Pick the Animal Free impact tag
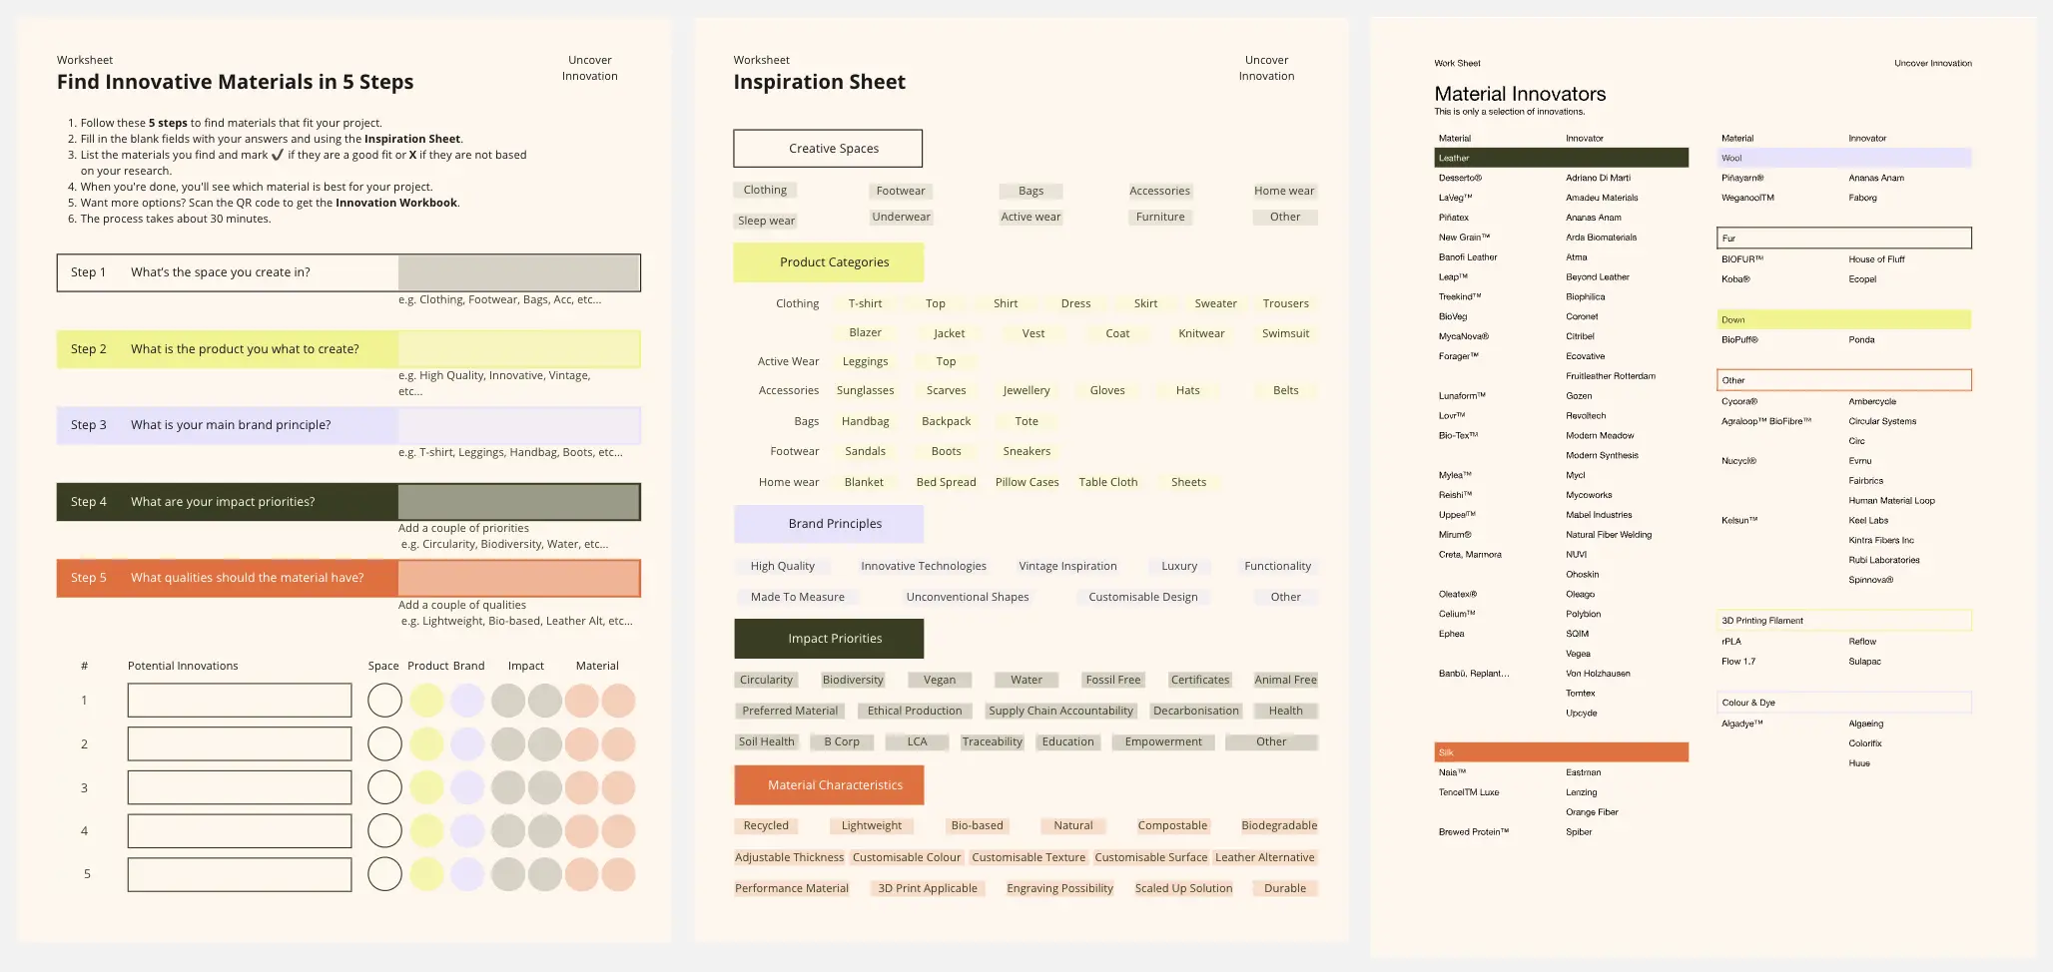The image size is (2053, 972). pos(1285,680)
